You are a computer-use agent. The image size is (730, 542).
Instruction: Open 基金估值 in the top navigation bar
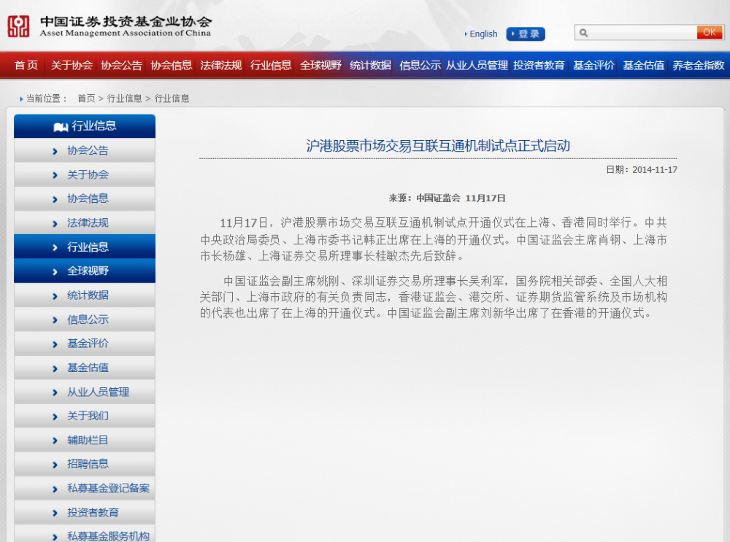coord(643,65)
